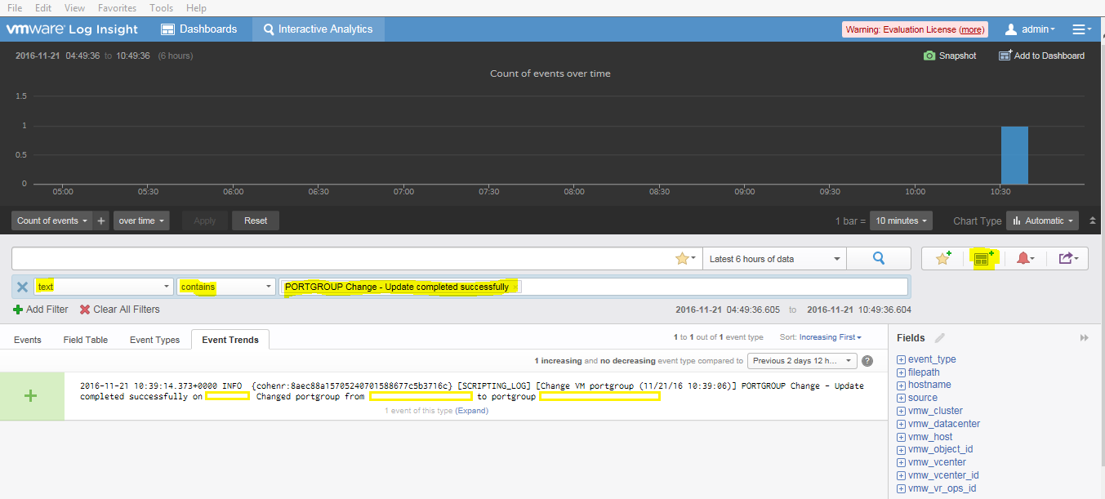Remove the text filter row
Screen dimensions: 1105x499
[22, 287]
